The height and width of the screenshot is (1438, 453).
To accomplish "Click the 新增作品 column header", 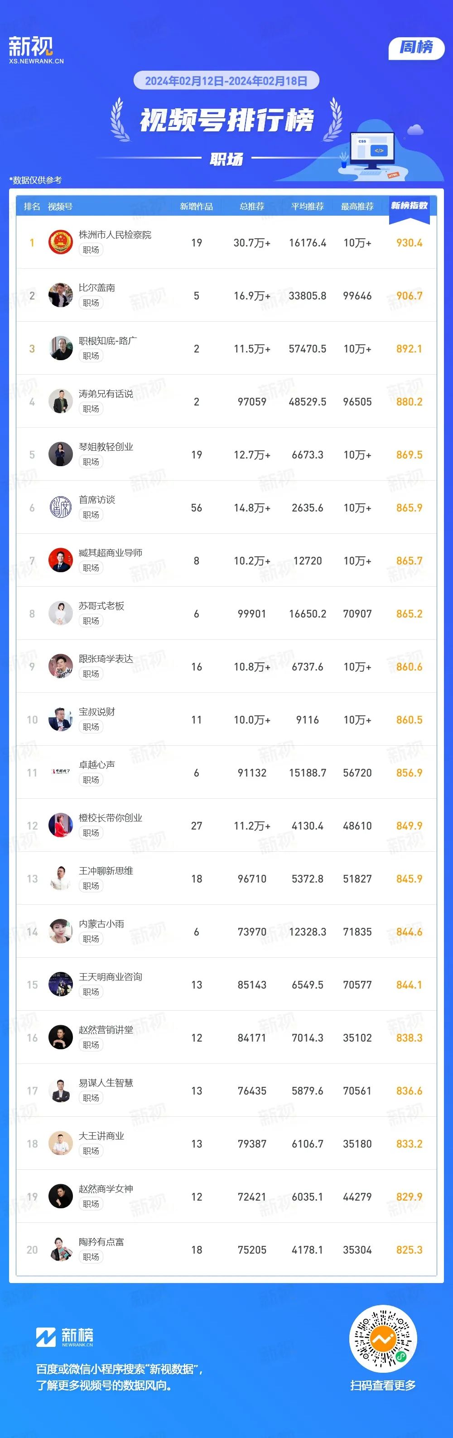I will (196, 207).
